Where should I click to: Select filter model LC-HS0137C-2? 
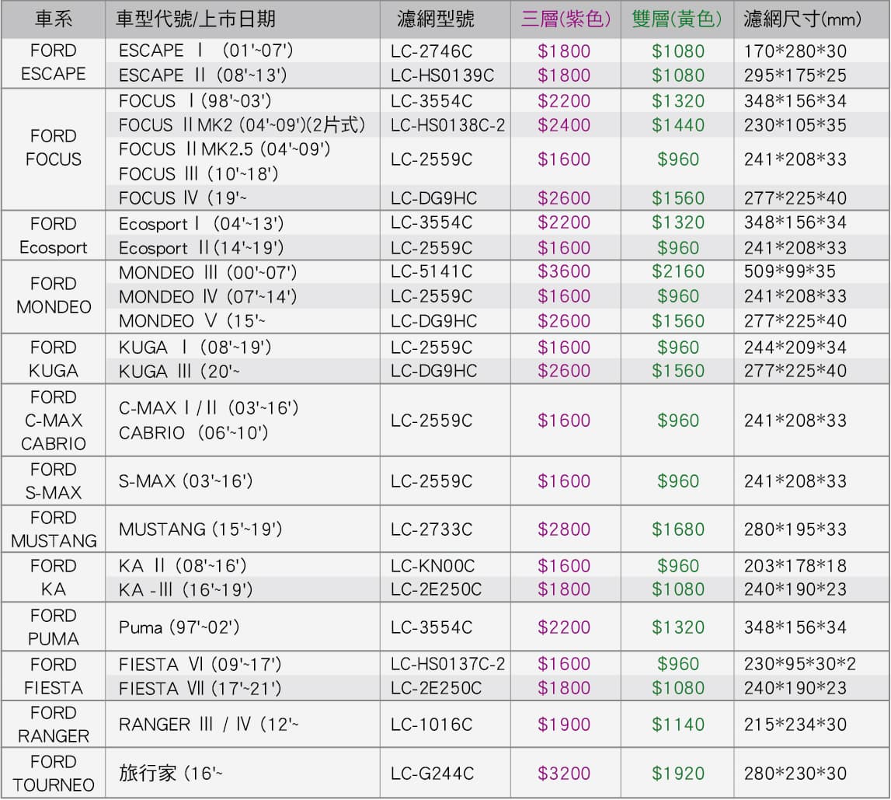click(447, 664)
